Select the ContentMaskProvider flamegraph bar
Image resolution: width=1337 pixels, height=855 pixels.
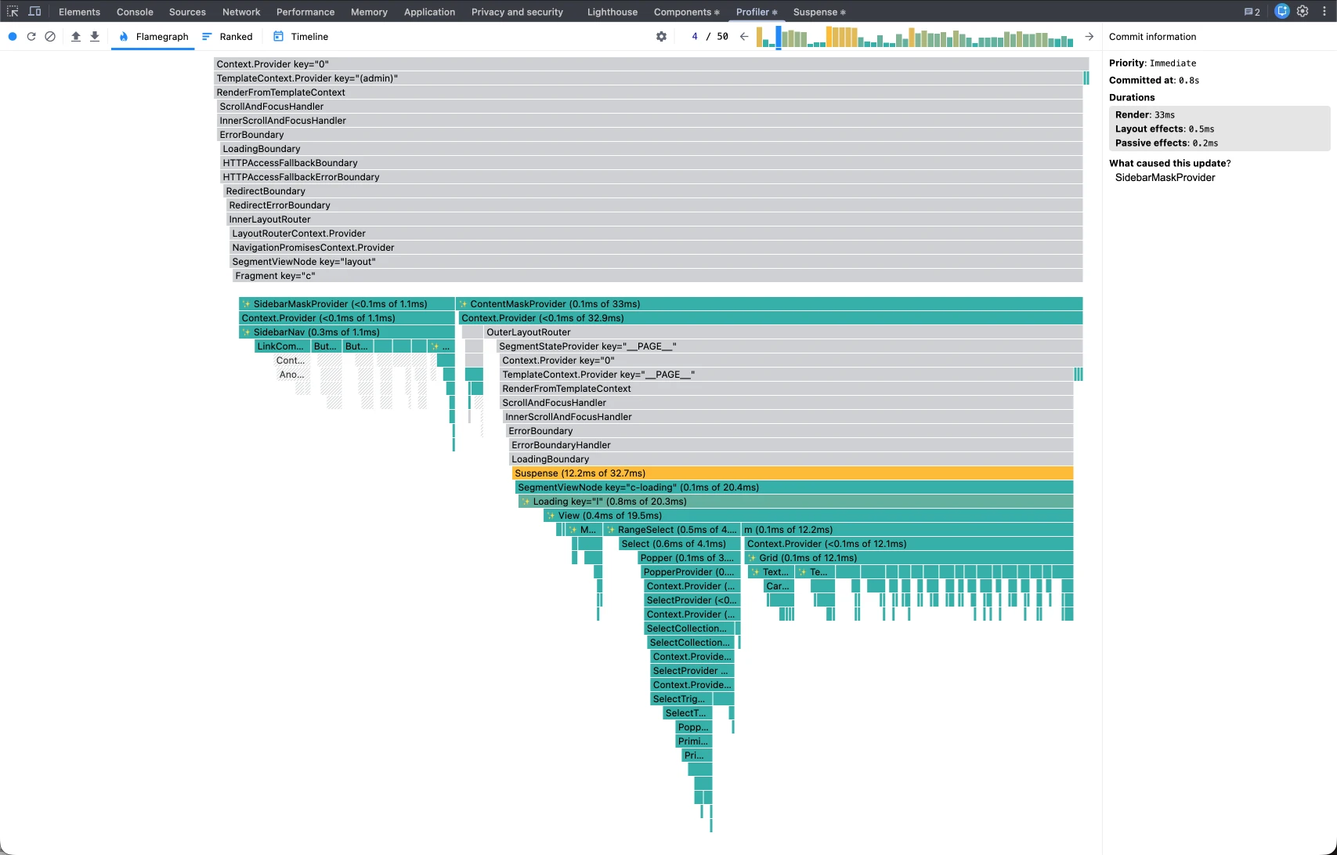(x=769, y=304)
